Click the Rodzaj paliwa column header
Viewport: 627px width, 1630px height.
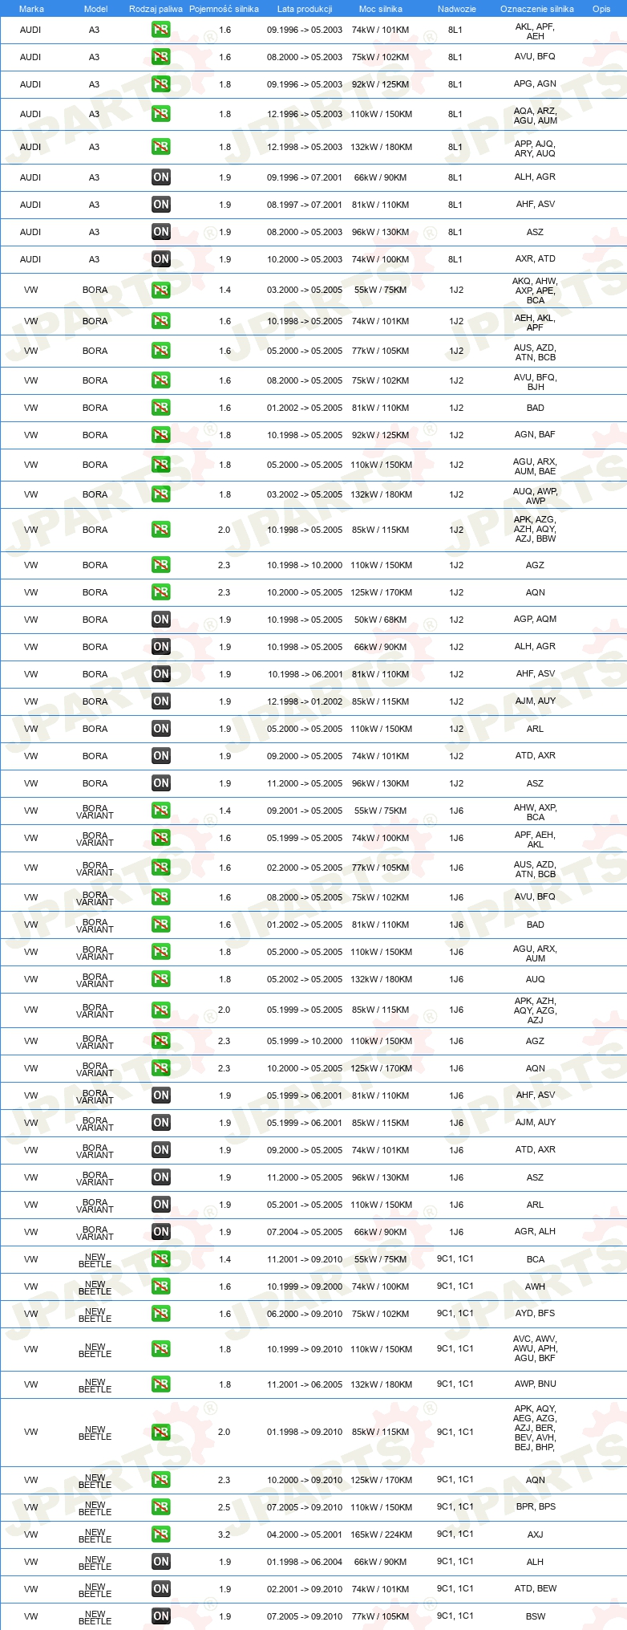point(156,9)
